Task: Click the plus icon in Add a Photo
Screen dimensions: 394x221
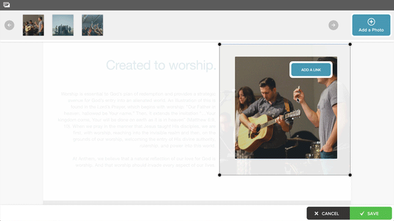Action: (x=371, y=22)
